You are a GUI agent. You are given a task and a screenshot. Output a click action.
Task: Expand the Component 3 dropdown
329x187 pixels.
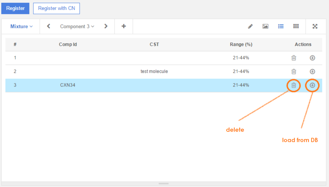point(77,26)
